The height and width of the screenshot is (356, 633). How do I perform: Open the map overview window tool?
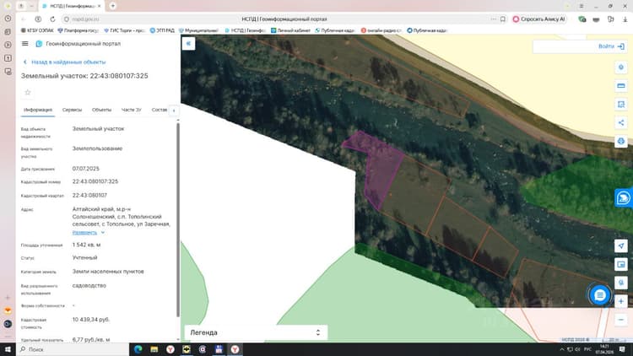(621, 264)
